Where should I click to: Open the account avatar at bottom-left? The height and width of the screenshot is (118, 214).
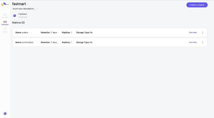point(5,113)
